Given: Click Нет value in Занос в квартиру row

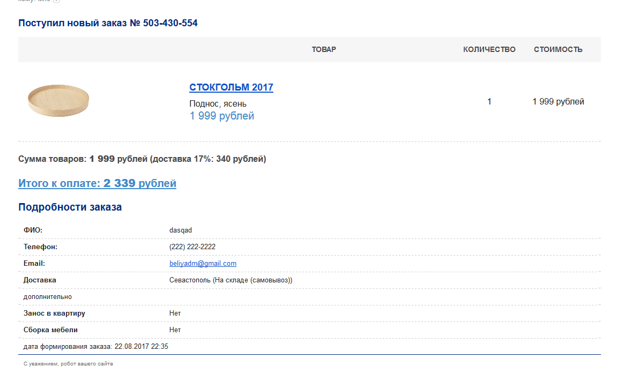Looking at the screenshot, I should (x=175, y=313).
